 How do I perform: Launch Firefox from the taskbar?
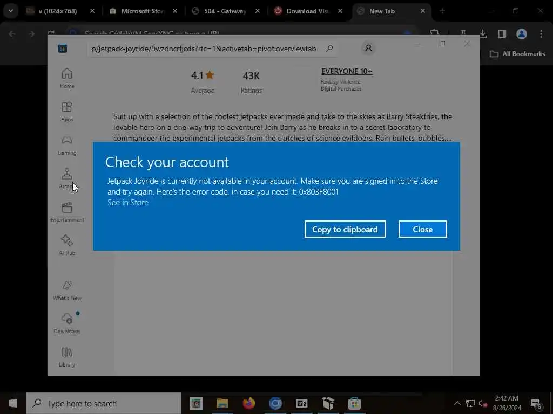click(x=248, y=403)
